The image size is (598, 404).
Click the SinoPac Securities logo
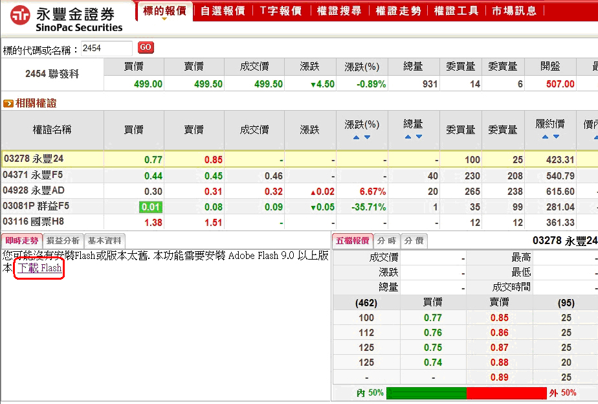67,18
